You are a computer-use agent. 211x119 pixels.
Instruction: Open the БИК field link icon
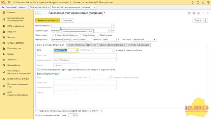[x=77, y=50]
